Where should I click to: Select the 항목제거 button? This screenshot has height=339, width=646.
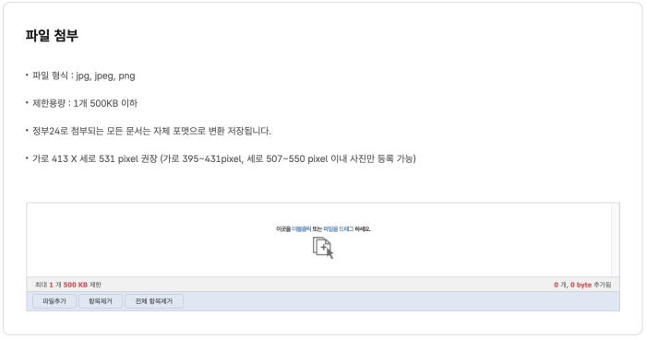pyautogui.click(x=101, y=301)
